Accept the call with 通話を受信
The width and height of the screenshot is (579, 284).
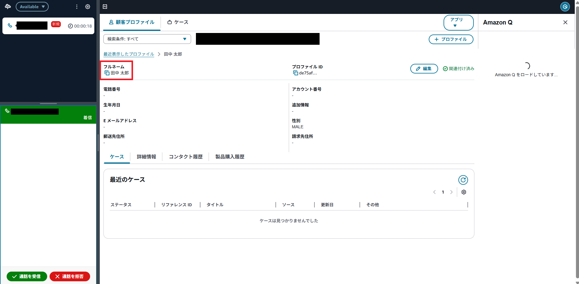coord(27,276)
